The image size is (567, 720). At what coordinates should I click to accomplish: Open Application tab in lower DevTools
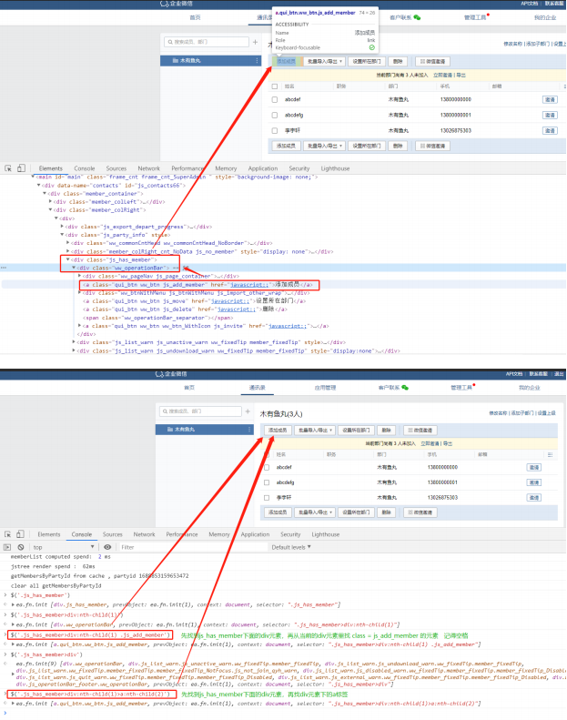255,534
